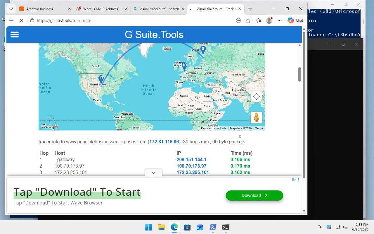Open the Windows Security tray icon
The image size is (374, 234).
pos(329,227)
